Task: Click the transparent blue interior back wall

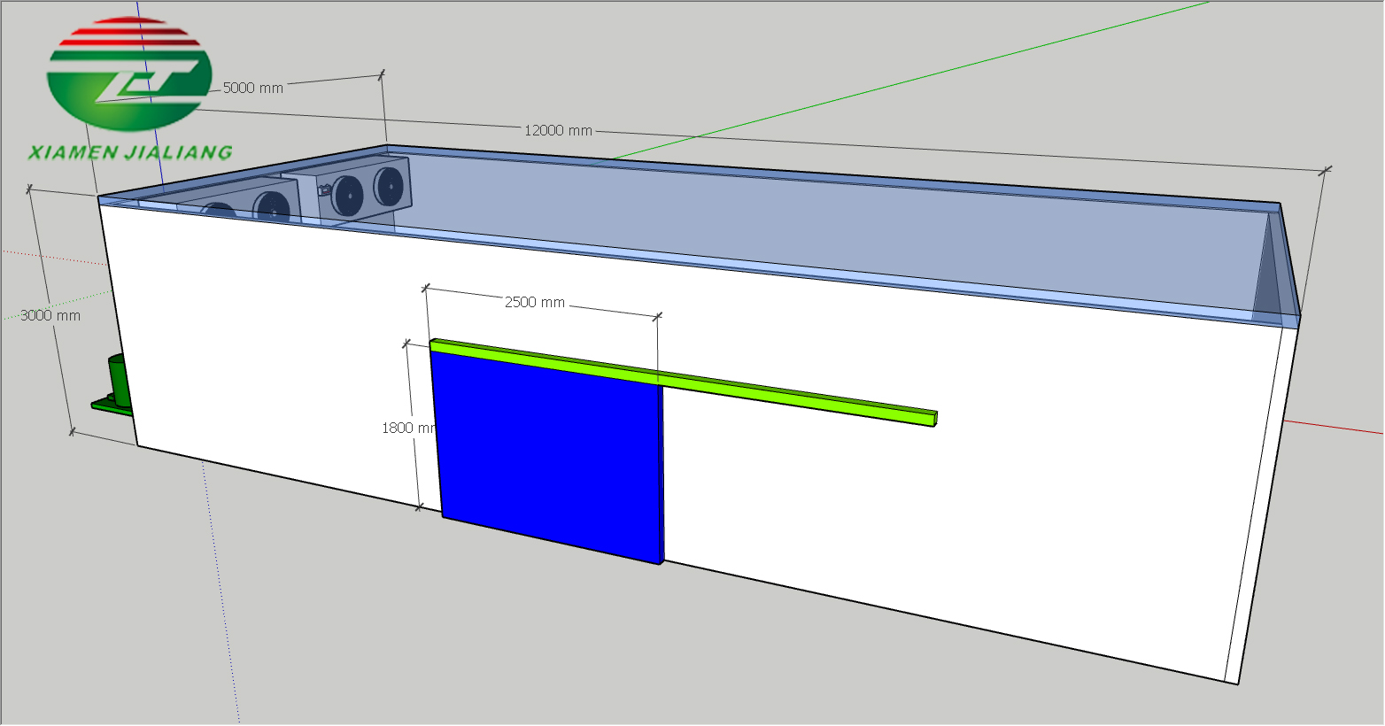Action: coord(797,221)
